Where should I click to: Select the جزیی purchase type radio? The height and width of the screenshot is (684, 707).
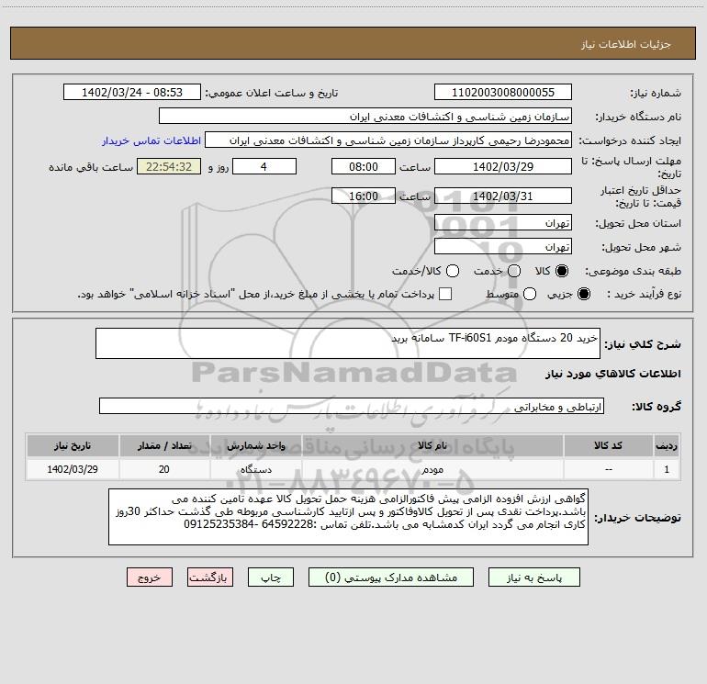pos(583,294)
